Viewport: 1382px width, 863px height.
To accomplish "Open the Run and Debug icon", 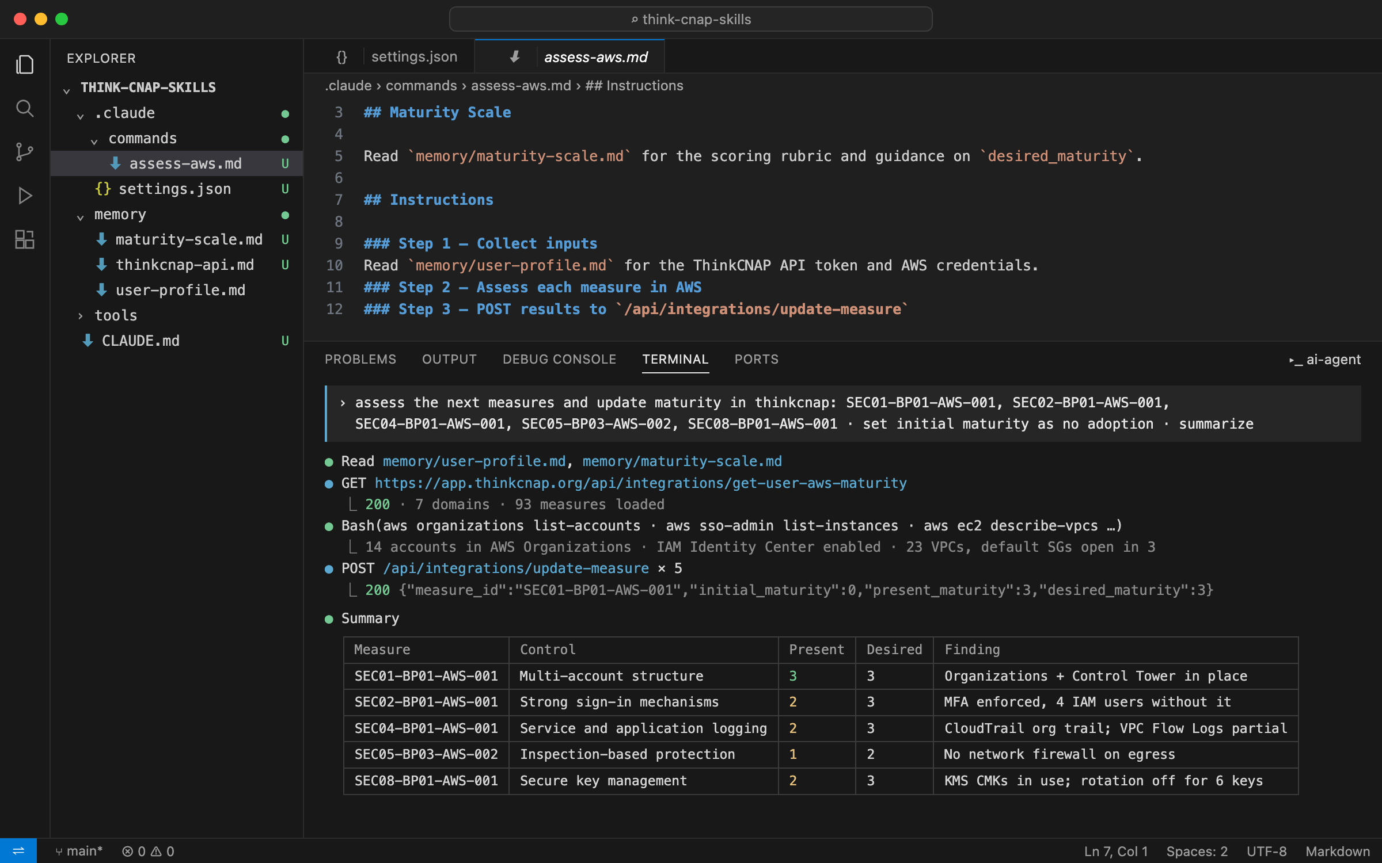I will (x=25, y=196).
